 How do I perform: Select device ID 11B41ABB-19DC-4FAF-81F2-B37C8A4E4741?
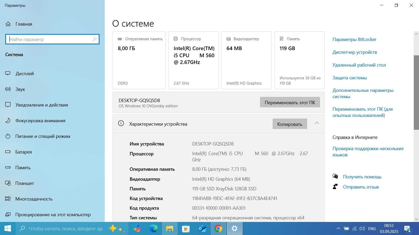(x=235, y=198)
